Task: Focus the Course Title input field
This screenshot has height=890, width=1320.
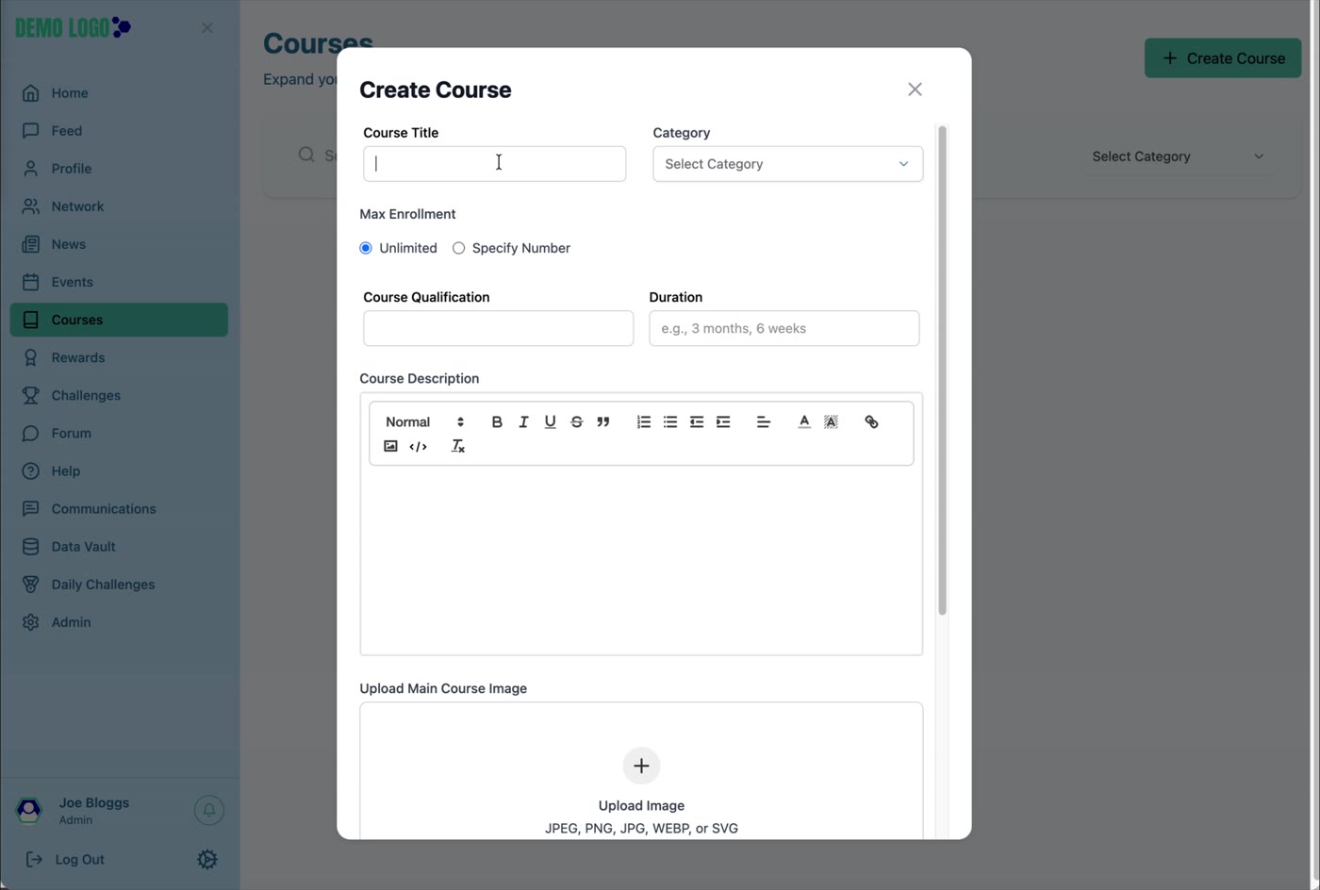Action: (x=494, y=164)
